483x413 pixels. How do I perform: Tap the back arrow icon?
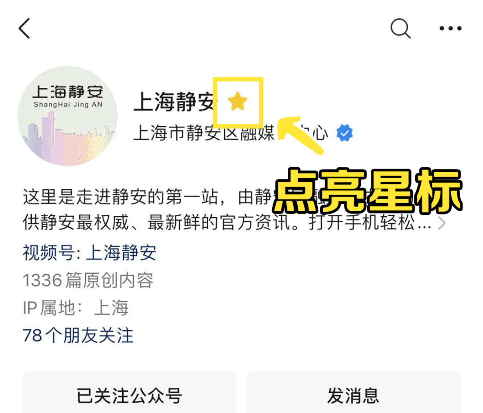tap(24, 28)
